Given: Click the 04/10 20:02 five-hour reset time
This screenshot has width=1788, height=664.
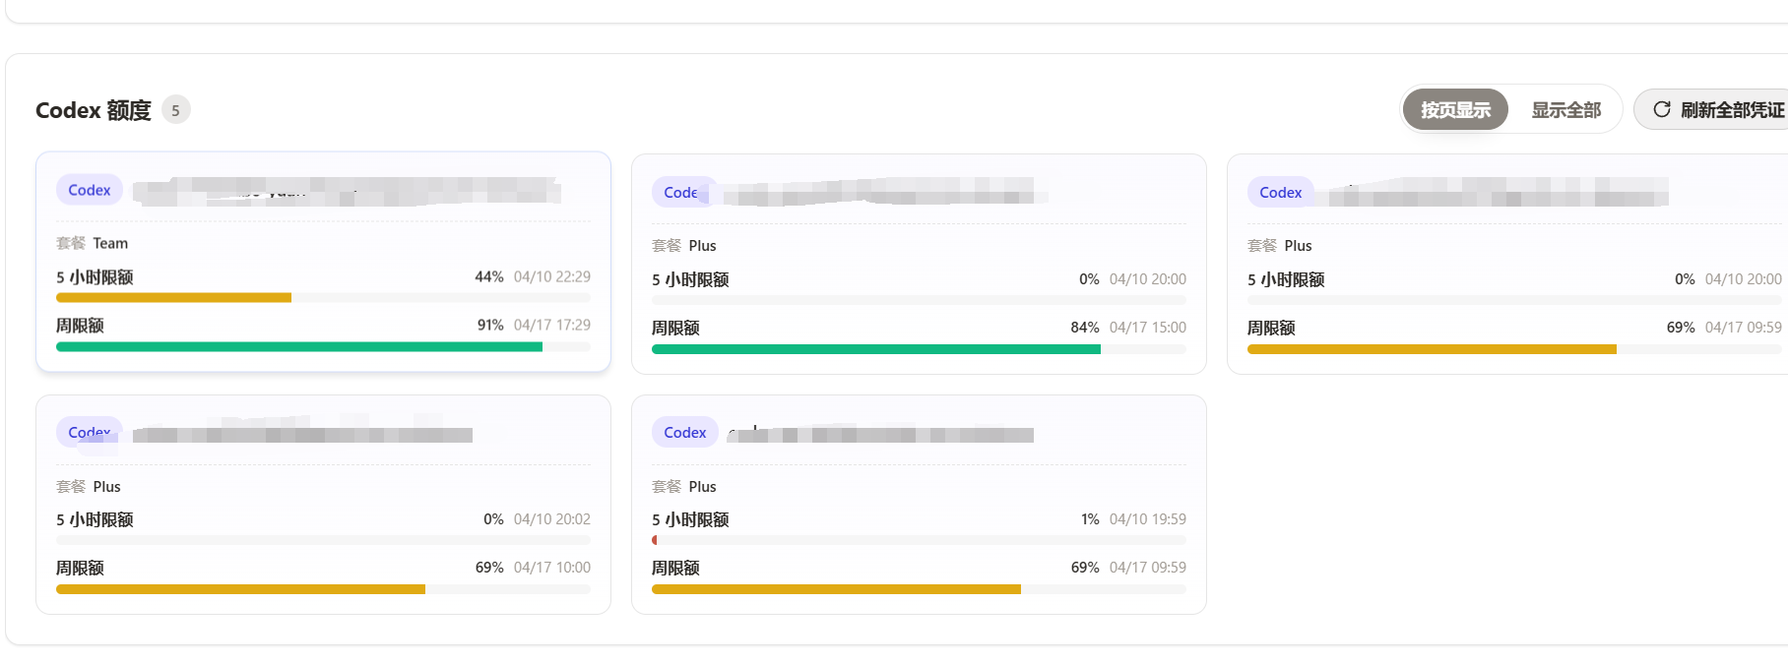Looking at the screenshot, I should click(552, 518).
